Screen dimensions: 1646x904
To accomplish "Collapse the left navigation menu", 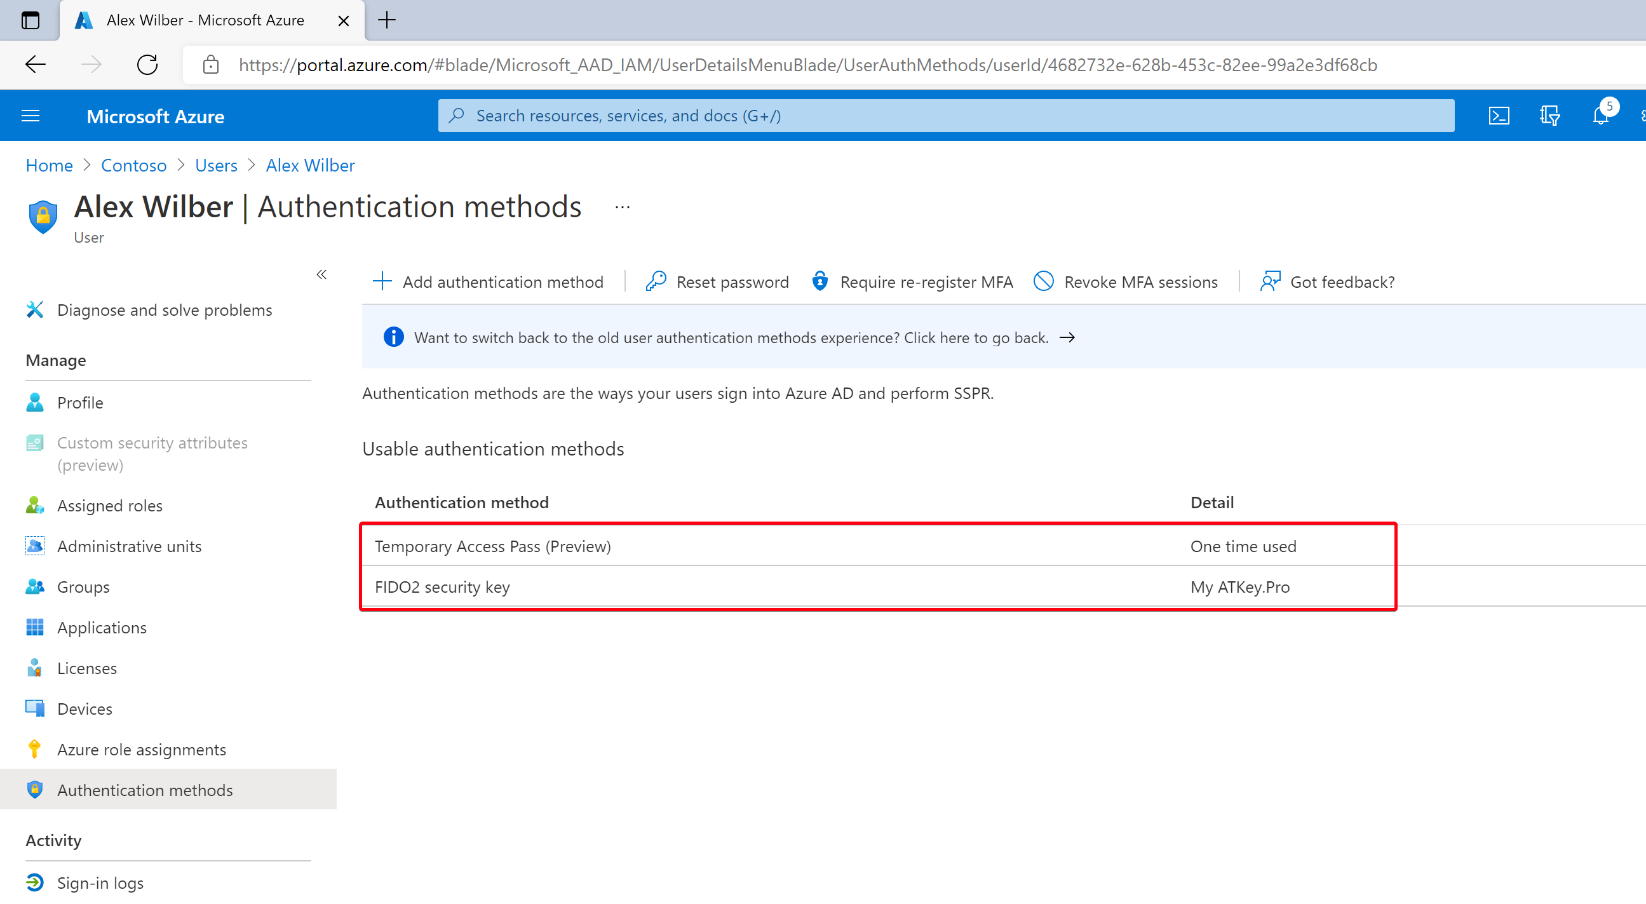I will (x=321, y=274).
